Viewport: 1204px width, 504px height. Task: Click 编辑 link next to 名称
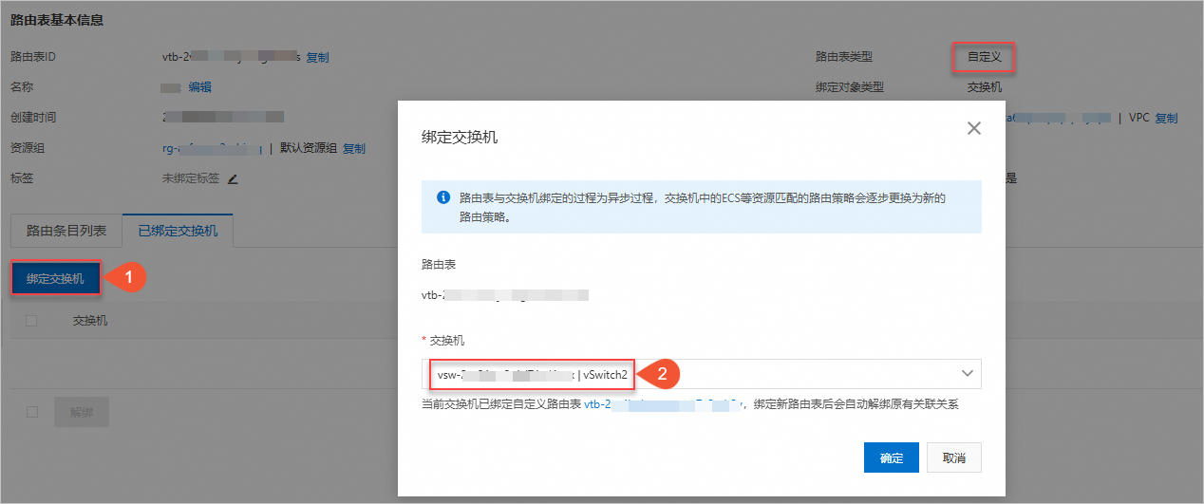[x=199, y=87]
